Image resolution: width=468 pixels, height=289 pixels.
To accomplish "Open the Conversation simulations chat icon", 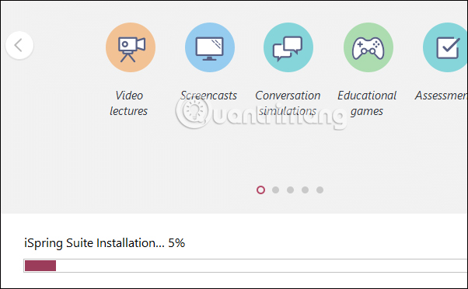I will tap(288, 47).
